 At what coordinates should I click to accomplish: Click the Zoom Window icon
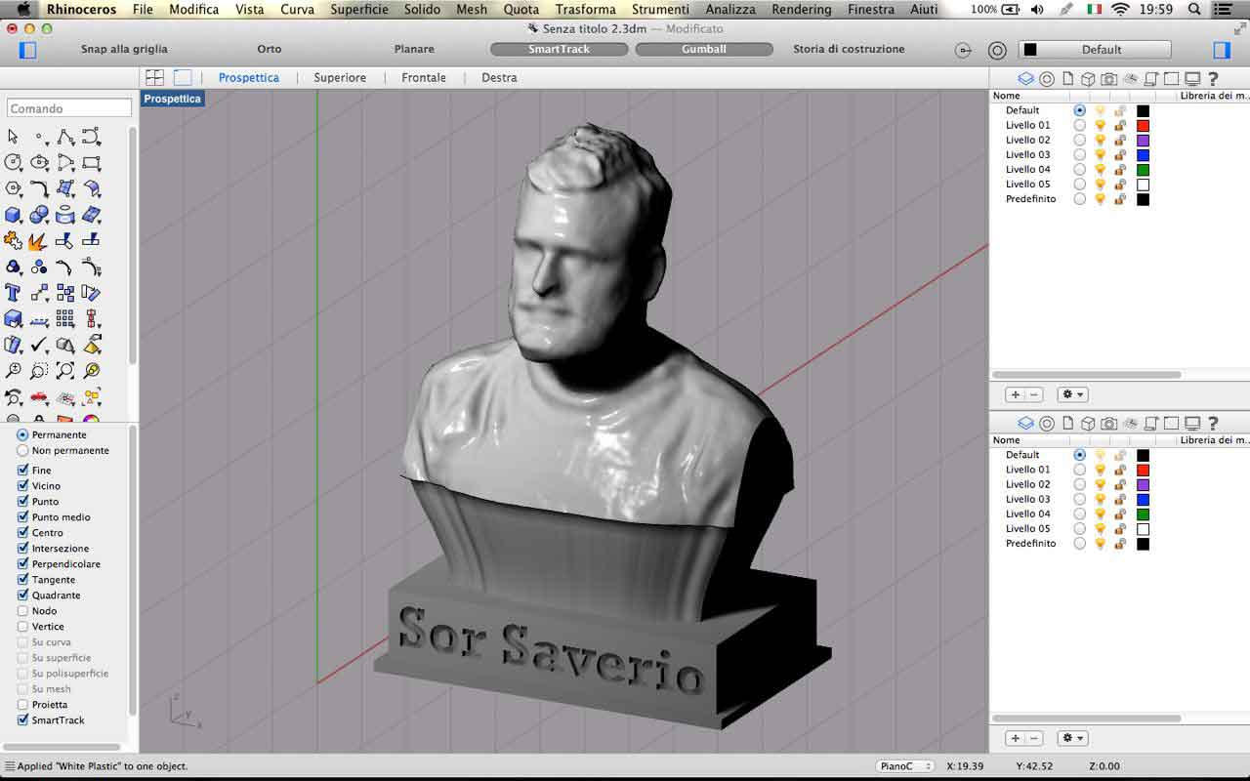(x=39, y=370)
